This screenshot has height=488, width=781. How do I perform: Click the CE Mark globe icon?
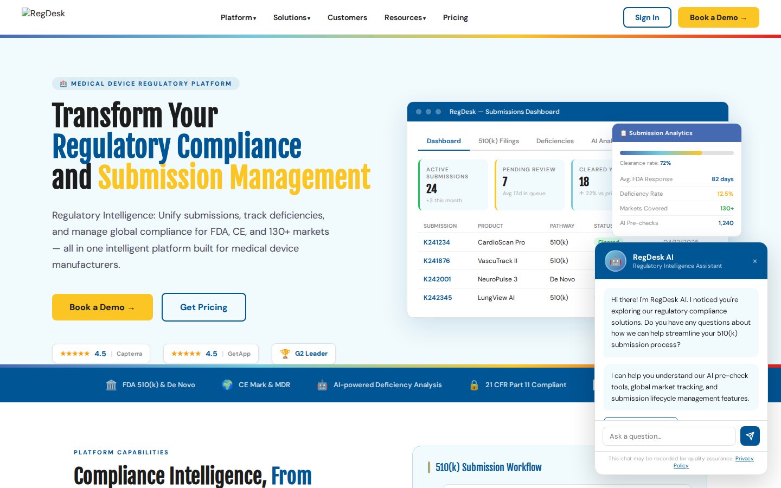click(x=227, y=385)
